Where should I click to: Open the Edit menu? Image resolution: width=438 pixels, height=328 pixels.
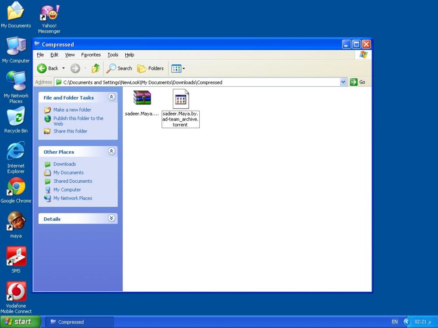(54, 55)
